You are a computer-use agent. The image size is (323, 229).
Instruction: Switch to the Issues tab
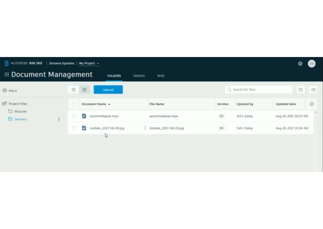pyautogui.click(x=139, y=76)
